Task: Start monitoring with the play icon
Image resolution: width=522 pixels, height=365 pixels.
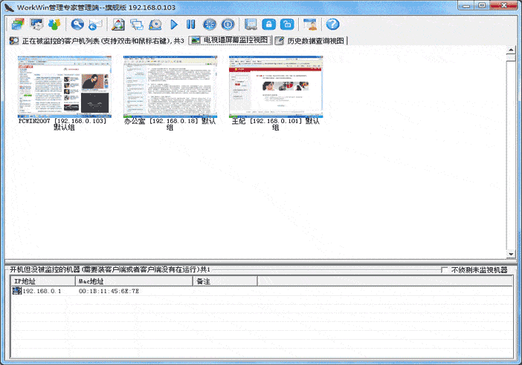Action: coord(174,24)
